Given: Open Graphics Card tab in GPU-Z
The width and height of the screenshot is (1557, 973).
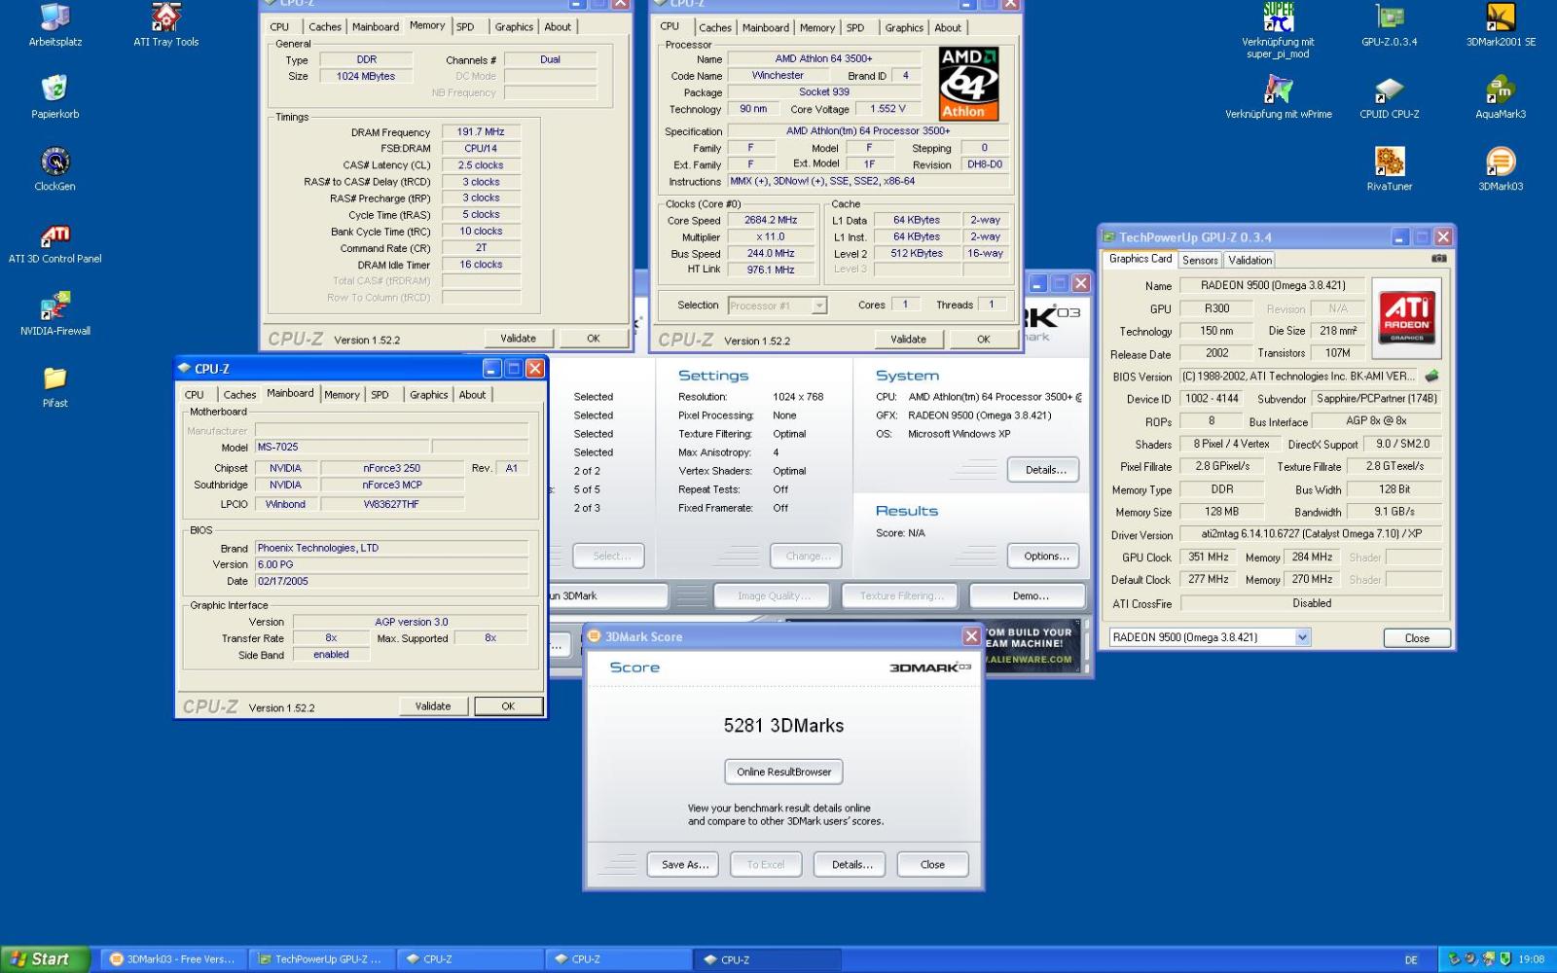Looking at the screenshot, I should [1141, 259].
